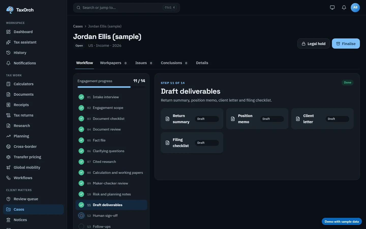Open the Notices sidebar item
Screen dimensions: 366x229
pos(33,220)
